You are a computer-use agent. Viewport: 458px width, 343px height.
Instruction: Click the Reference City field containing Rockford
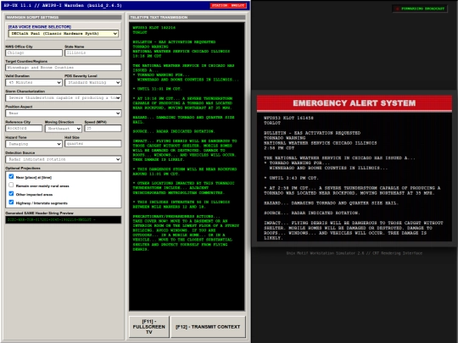tap(24, 129)
